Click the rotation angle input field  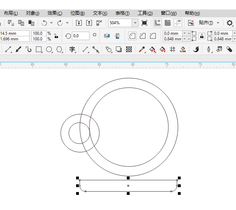pos(80,36)
